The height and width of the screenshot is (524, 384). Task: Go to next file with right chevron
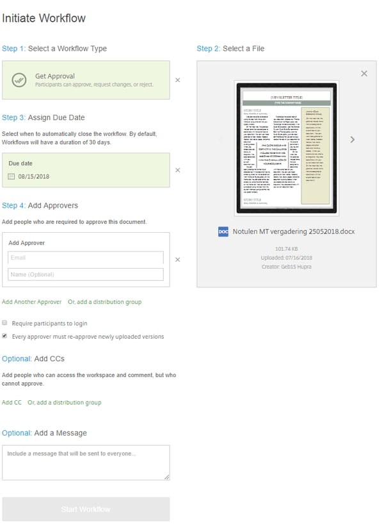click(353, 140)
